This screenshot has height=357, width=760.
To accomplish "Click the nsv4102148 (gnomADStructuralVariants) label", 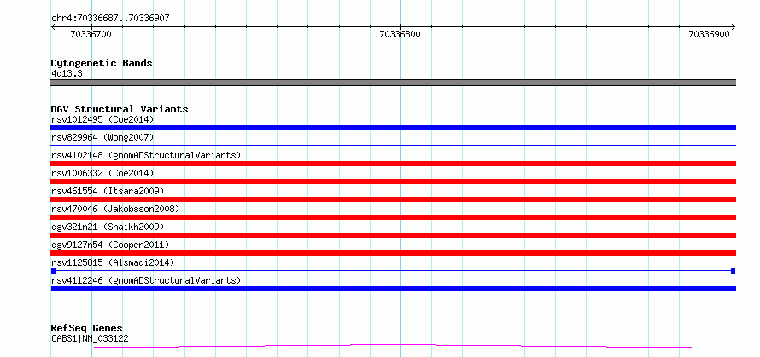I will click(146, 155).
